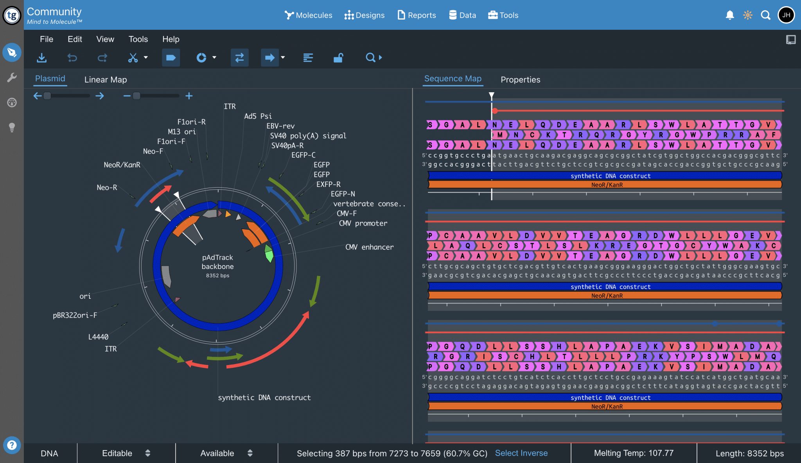
Task: Click the text alignment lines icon
Action: coord(308,58)
